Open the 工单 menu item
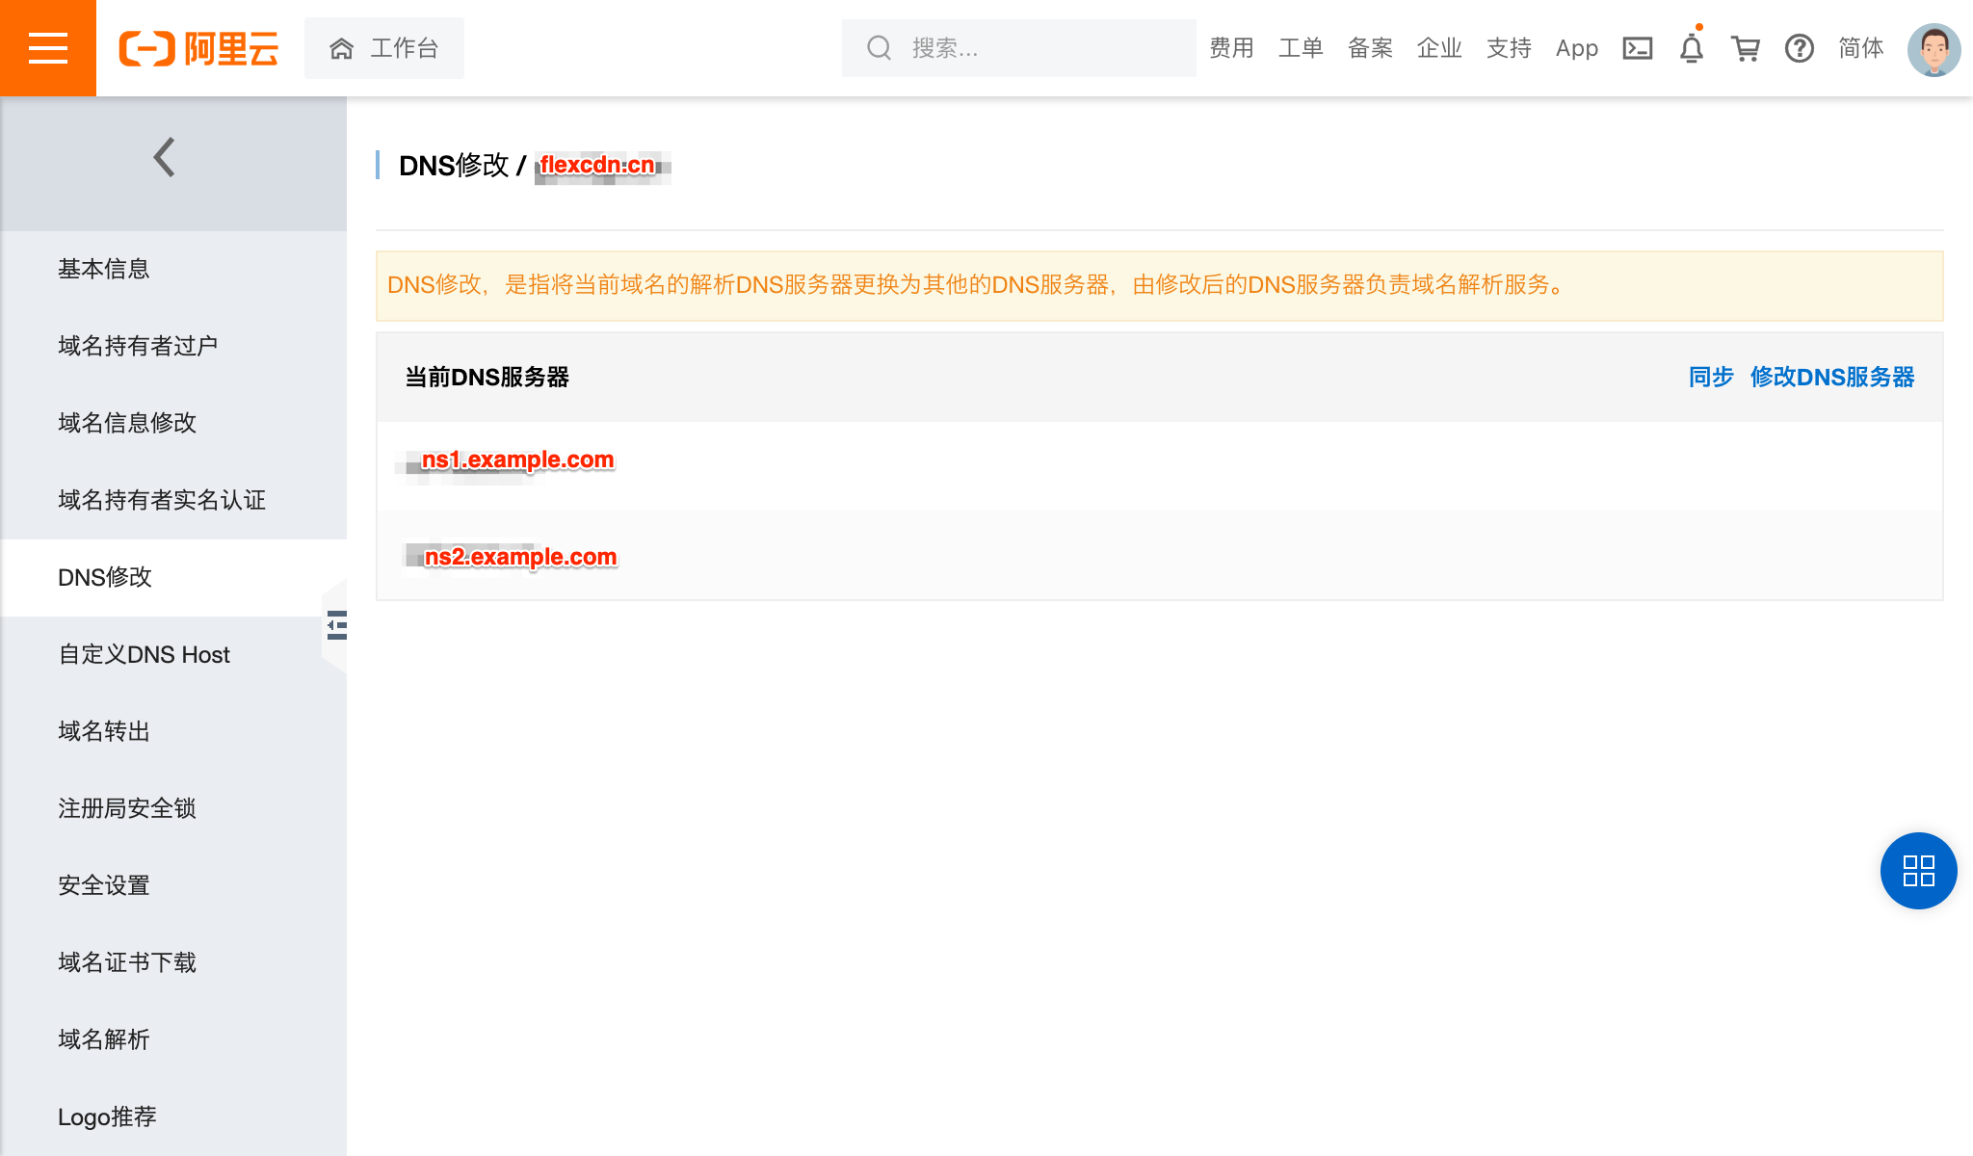1973x1156 pixels. coord(1302,47)
